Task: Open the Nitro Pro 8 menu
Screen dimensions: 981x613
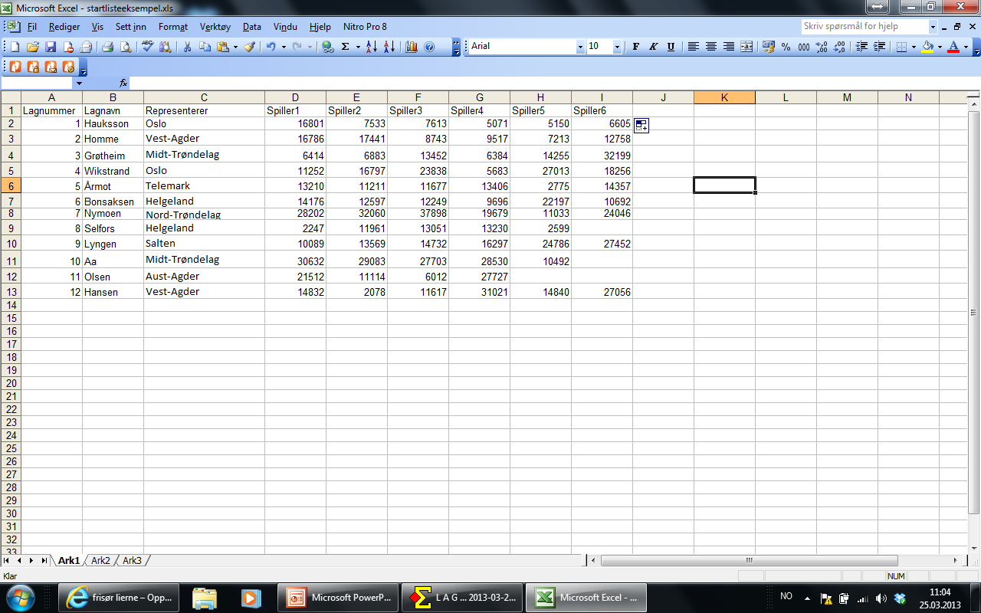Action: (365, 27)
